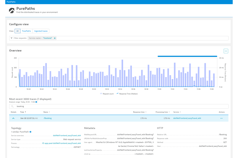238x158 pixels.
Task: Sort traces by the Time column
Action: (23, 112)
